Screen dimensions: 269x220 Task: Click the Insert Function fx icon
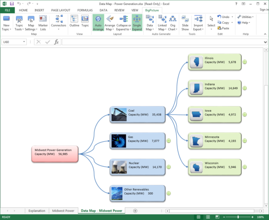point(56,42)
